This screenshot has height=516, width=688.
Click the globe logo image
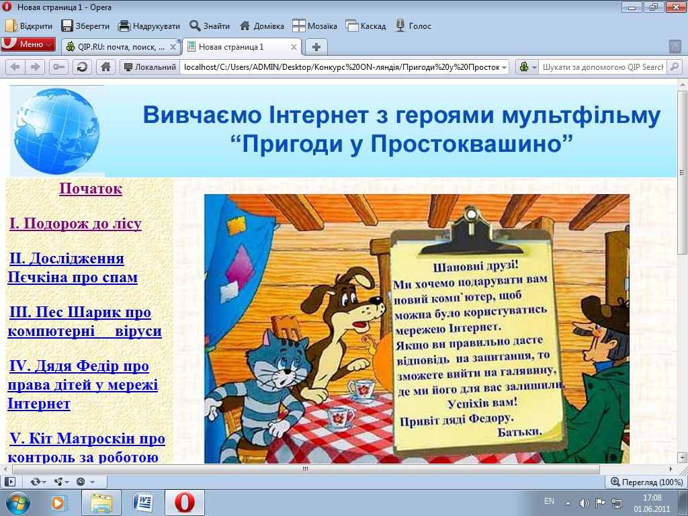pyautogui.click(x=57, y=131)
